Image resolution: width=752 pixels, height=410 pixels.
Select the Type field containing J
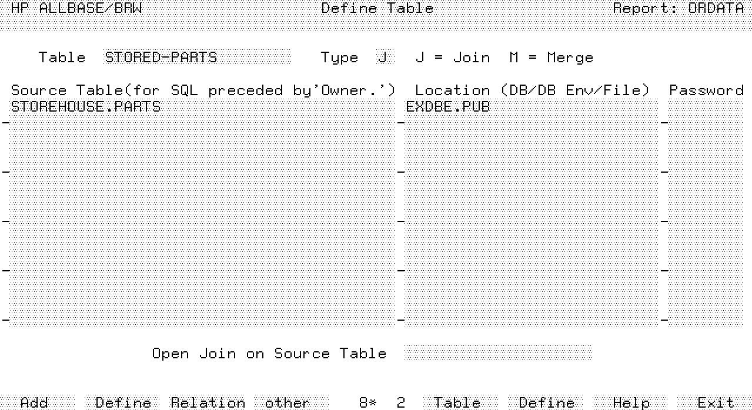tap(382, 58)
